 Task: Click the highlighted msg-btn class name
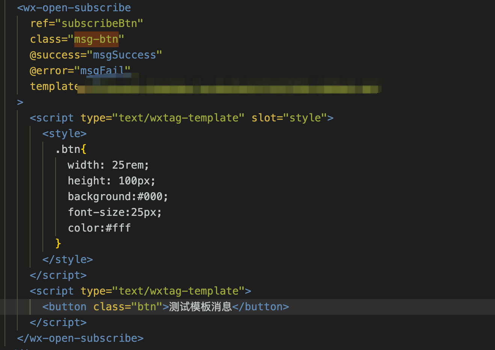(x=96, y=39)
